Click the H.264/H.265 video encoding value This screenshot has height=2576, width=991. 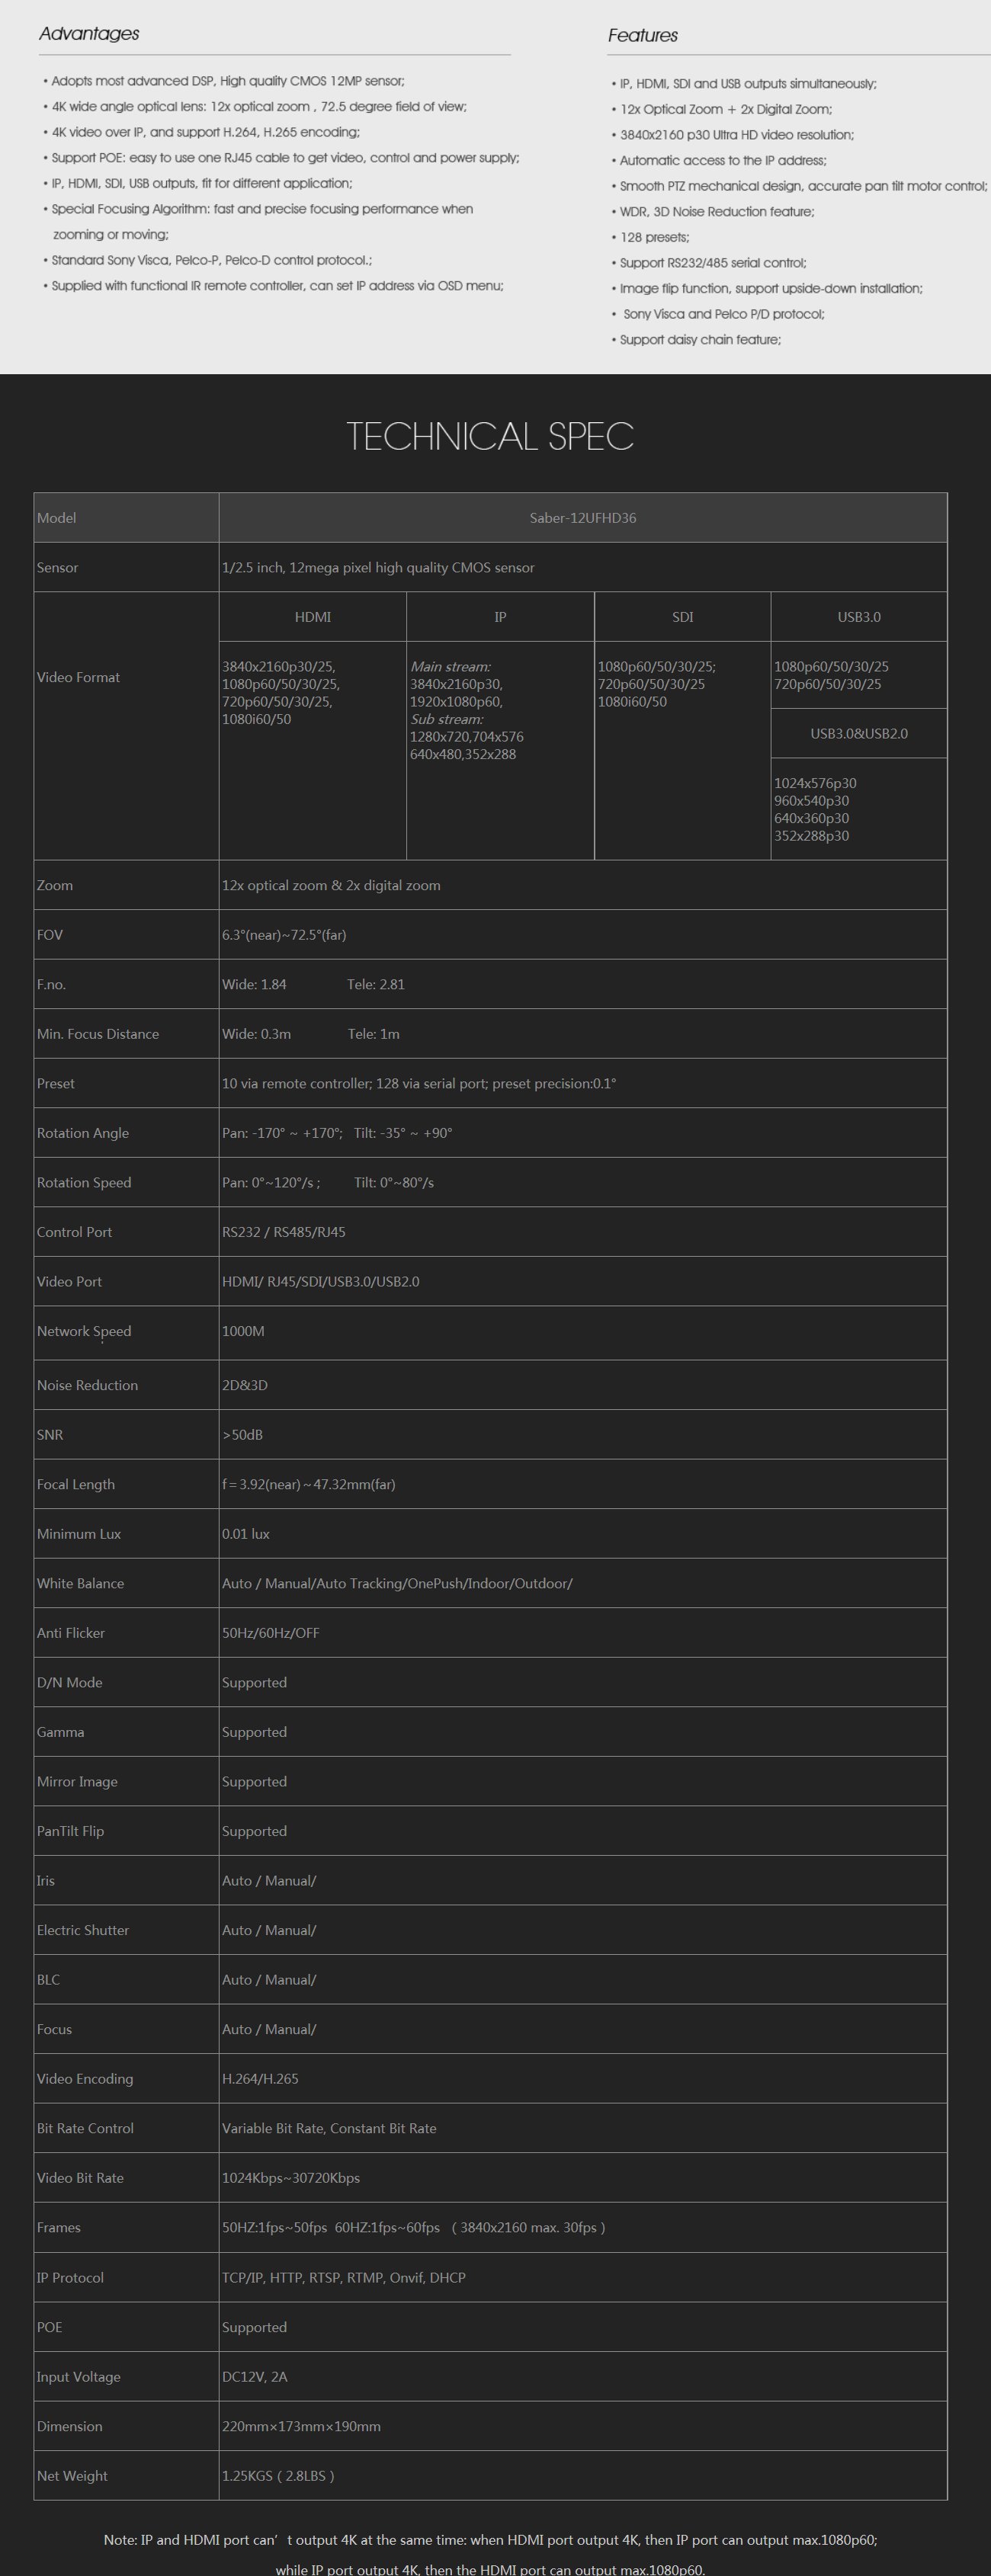pyautogui.click(x=260, y=2079)
